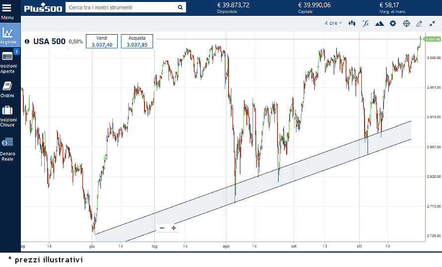Expand the 4 ore timeframe dropdown
This screenshot has width=442, height=267.
pos(333,23)
